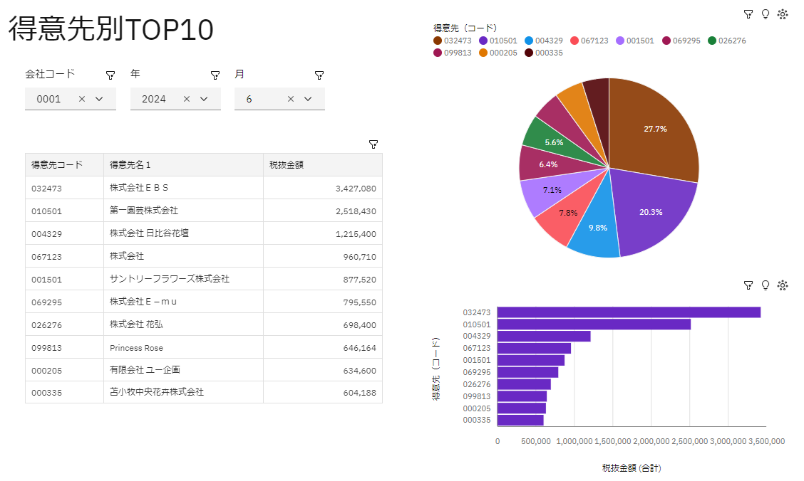The image size is (804, 481).
Task: Open the filter icon above the table
Action: point(373,144)
